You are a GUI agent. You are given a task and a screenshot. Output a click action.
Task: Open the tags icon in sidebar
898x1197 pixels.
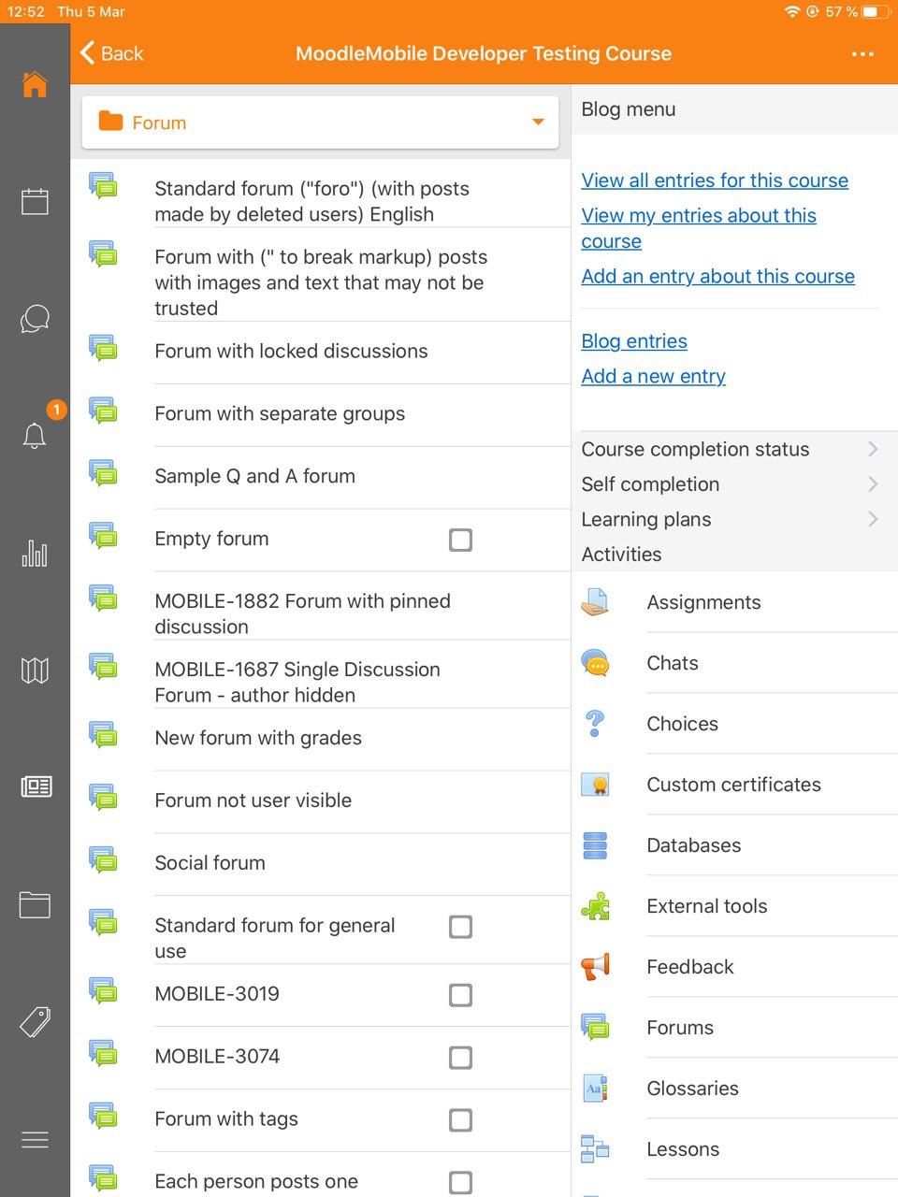point(35,1022)
